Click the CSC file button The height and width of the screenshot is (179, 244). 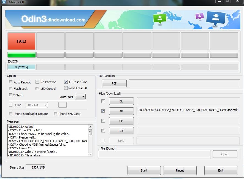pos(121,131)
